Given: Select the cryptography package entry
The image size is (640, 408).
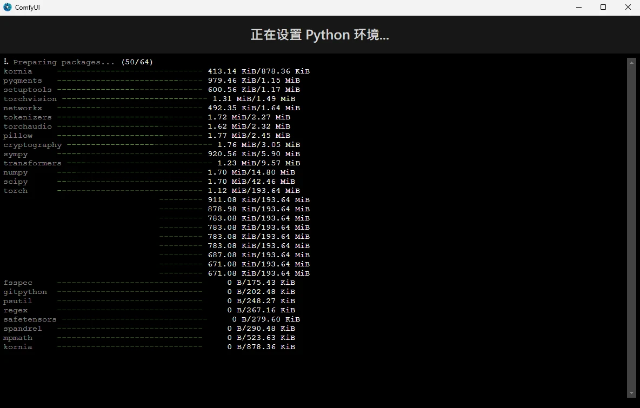Looking at the screenshot, I should coord(32,145).
